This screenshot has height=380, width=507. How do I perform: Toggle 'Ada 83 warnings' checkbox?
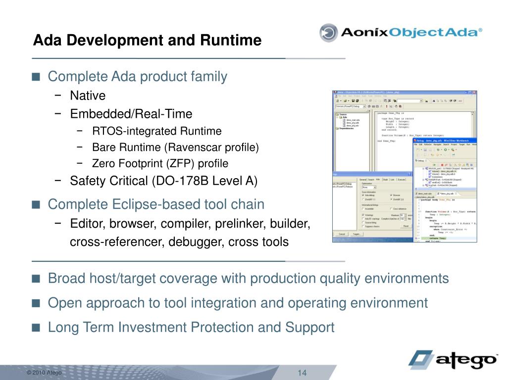[363, 219]
